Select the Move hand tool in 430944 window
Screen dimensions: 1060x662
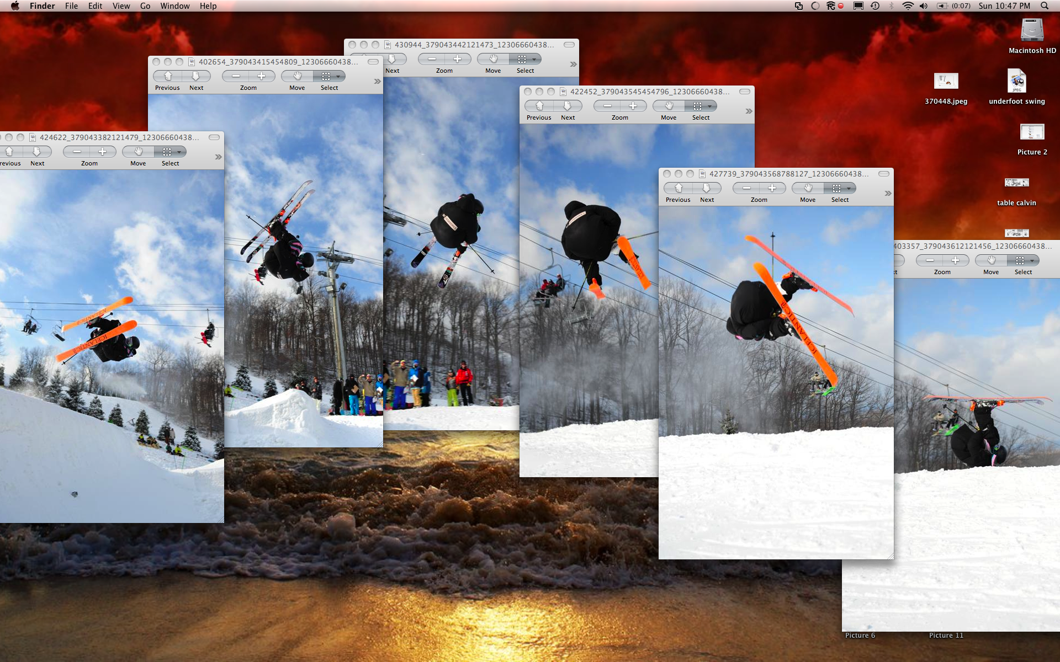[x=494, y=59]
